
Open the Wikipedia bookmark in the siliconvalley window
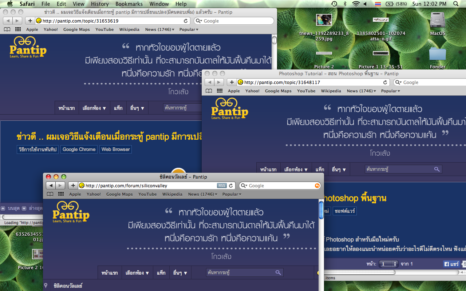point(172,194)
